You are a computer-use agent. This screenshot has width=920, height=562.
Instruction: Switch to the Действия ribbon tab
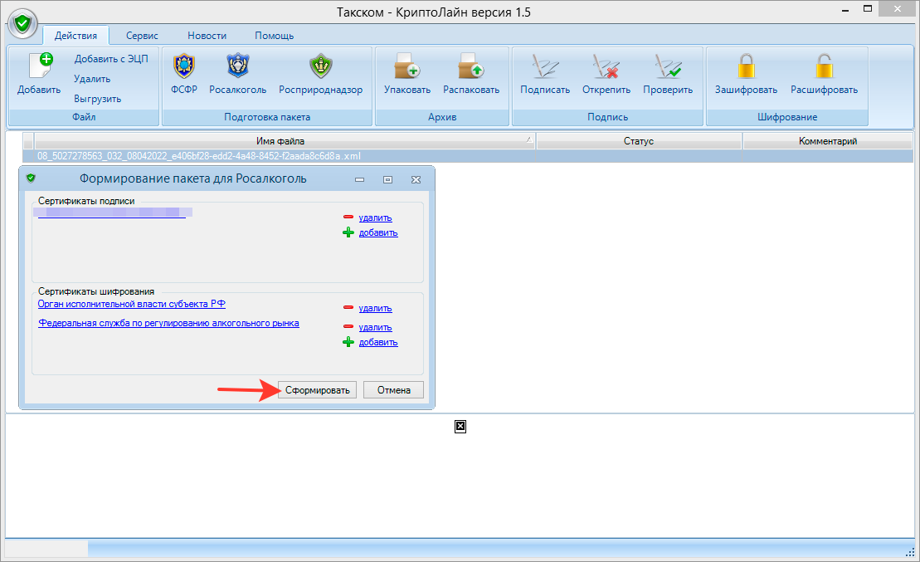pos(75,35)
